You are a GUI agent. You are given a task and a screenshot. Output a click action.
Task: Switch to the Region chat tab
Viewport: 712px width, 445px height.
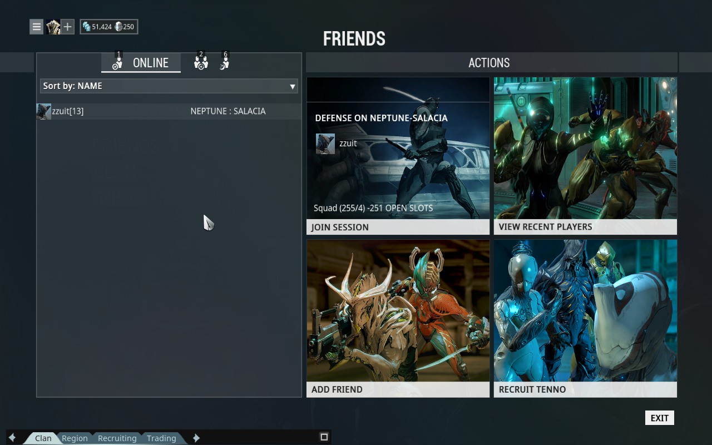coord(75,438)
